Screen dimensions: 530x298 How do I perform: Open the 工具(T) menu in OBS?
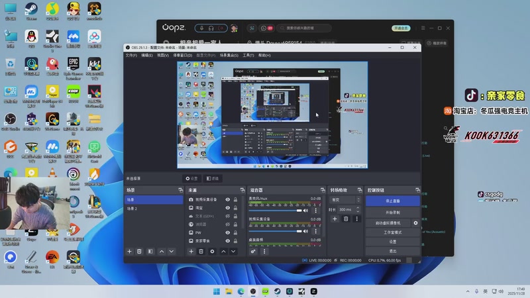248,56
